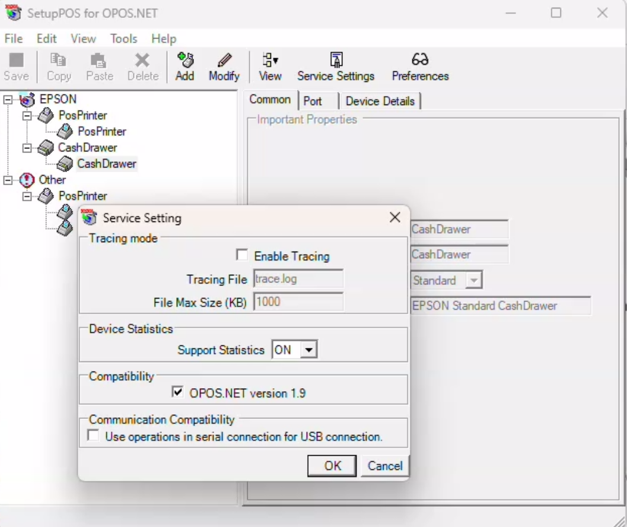Viewport: 627px width, 527px height.
Task: Click the PosPrinter icon under Other
Action: pos(46,196)
